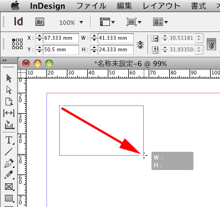The image size is (220, 207).
Task: Pick the Type tool
Action: (9, 140)
